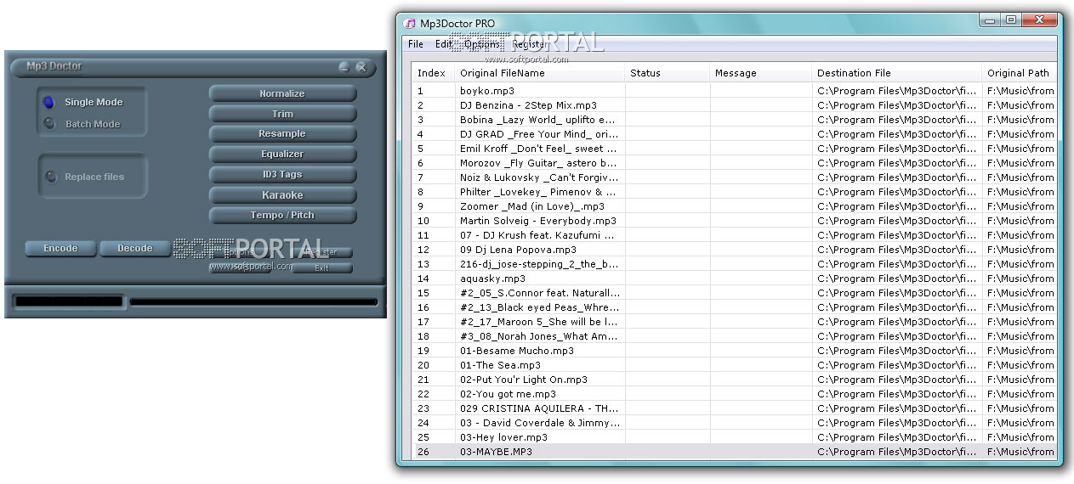Select the row boyko.mp3
The width and height of the screenshot is (1074, 484).
[x=734, y=91]
